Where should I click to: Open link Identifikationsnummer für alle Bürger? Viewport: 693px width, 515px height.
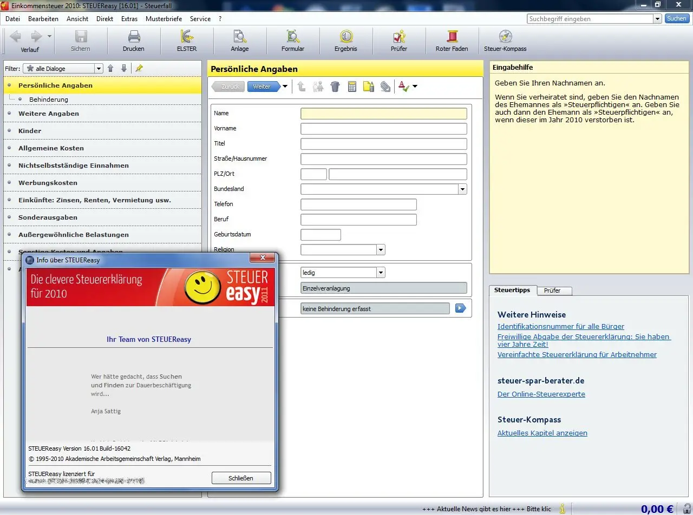(561, 326)
